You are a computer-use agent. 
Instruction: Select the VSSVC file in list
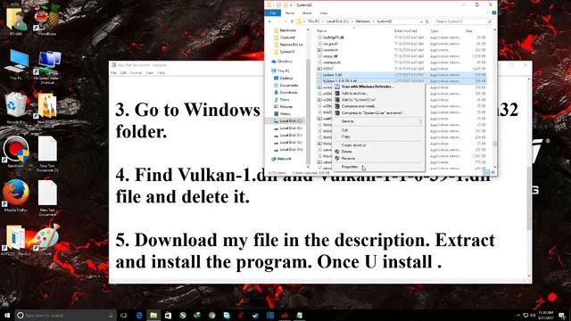coord(401,69)
